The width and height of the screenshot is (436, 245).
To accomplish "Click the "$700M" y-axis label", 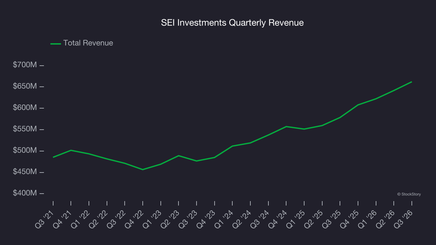I will click(25, 65).
